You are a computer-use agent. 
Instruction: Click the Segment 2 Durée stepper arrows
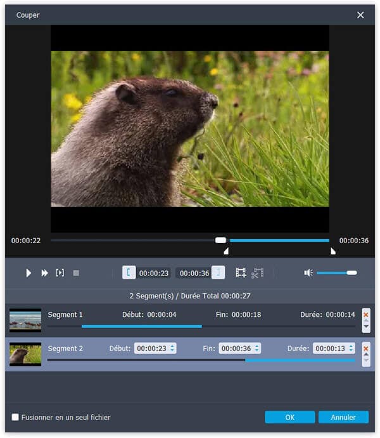tap(351, 348)
